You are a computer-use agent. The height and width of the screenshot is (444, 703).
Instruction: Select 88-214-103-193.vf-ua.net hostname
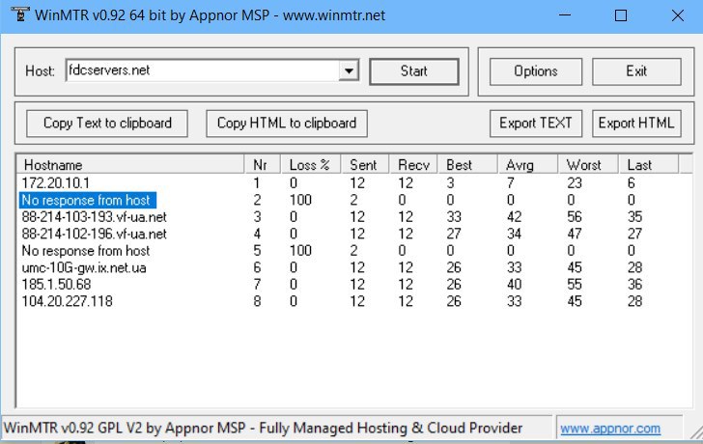tap(95, 217)
